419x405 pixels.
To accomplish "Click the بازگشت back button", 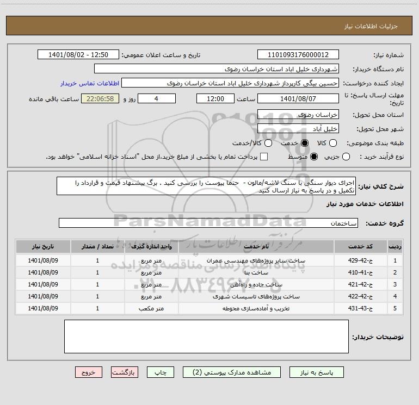I will [x=125, y=372].
